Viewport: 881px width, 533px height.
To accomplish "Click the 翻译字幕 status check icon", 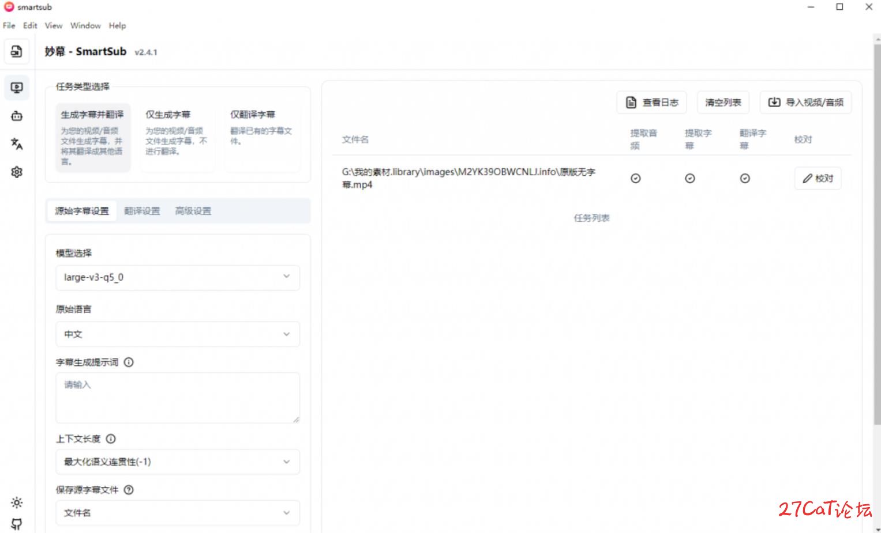I will click(x=745, y=179).
